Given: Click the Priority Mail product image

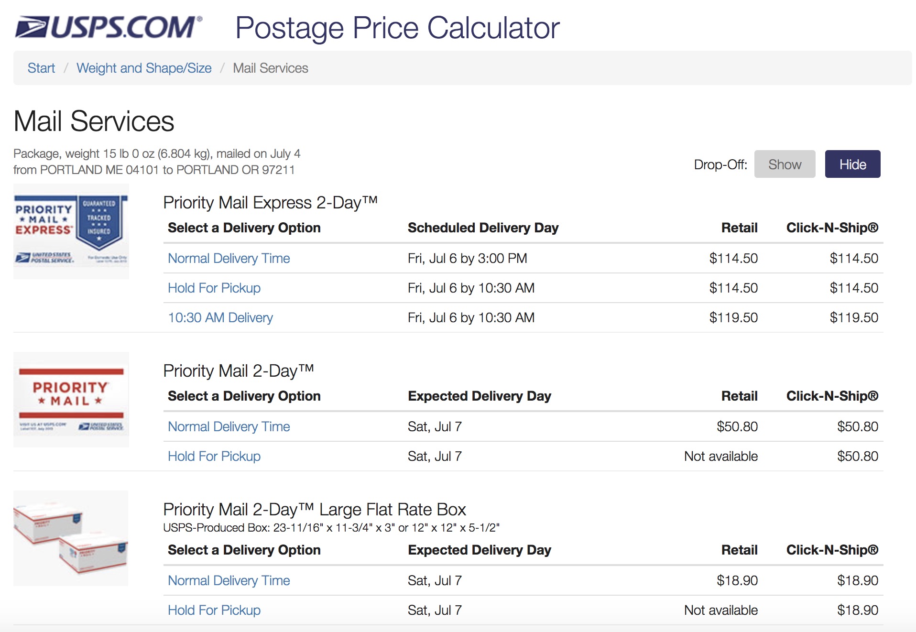Looking at the screenshot, I should [71, 400].
